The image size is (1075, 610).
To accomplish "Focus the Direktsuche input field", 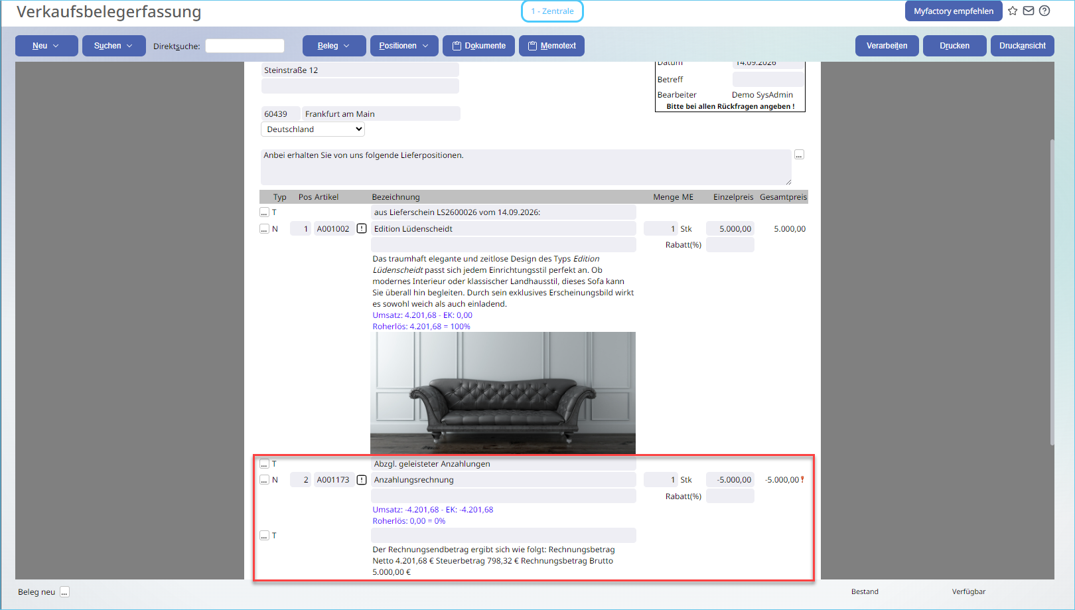I will coord(245,46).
